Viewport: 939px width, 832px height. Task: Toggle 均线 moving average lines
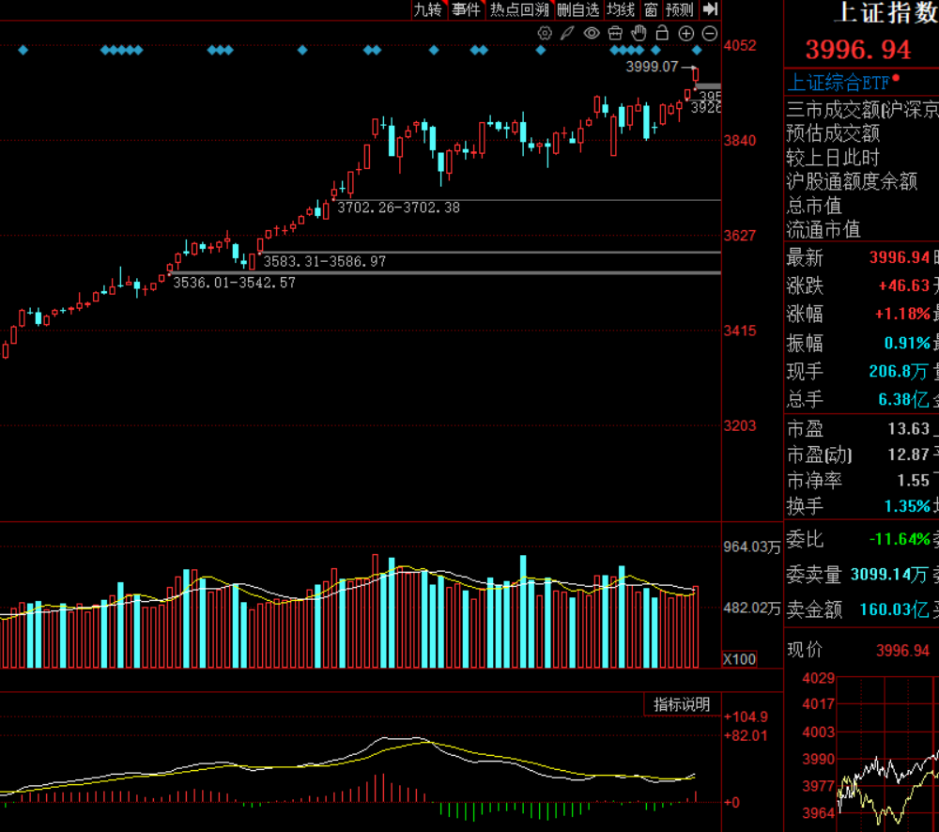[621, 9]
